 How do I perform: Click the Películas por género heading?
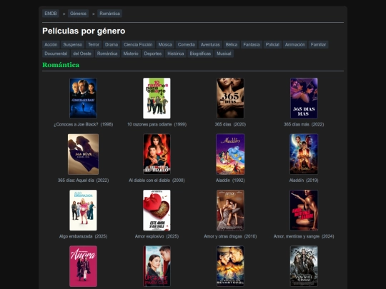click(x=84, y=31)
